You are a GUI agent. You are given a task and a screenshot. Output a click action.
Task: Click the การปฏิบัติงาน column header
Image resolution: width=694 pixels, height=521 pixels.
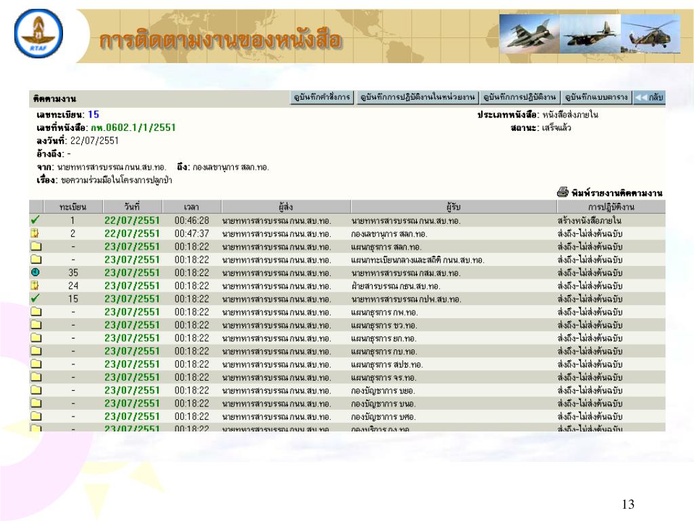[611, 207]
